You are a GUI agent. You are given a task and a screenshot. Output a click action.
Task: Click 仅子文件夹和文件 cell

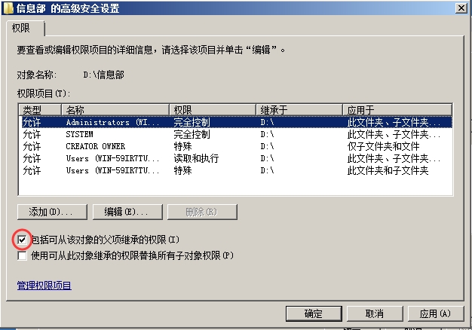[x=383, y=146]
